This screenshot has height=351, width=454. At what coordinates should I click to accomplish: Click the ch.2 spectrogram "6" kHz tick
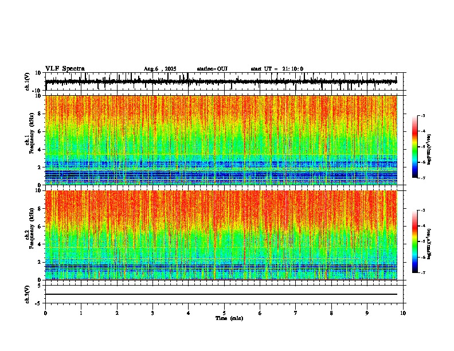[x=40, y=227]
